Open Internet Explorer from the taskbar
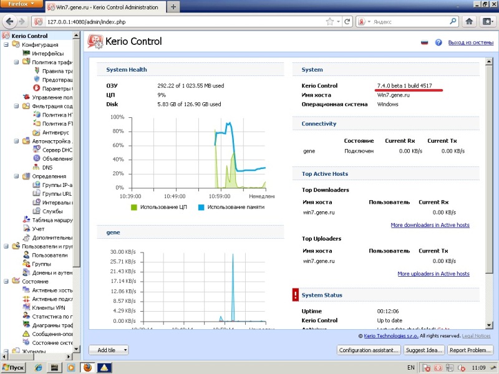 coord(39,368)
